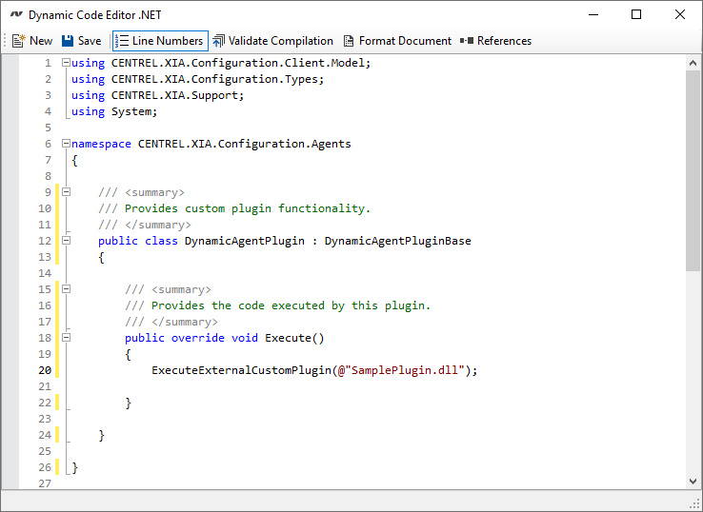This screenshot has width=703, height=512.
Task: Click "DynamicAgentPluginBase" class name
Action: tap(397, 241)
